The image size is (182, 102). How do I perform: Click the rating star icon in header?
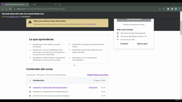point(6,17)
